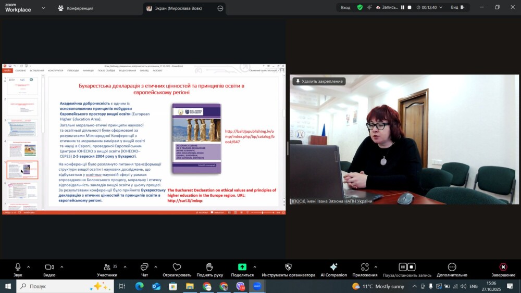
Task: Open the Приложения apps icon
Action: tap(365, 267)
